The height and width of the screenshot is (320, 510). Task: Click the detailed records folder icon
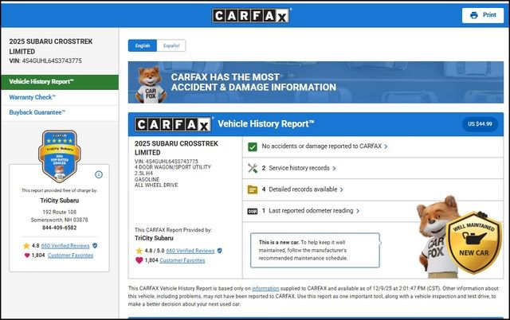[x=253, y=189]
